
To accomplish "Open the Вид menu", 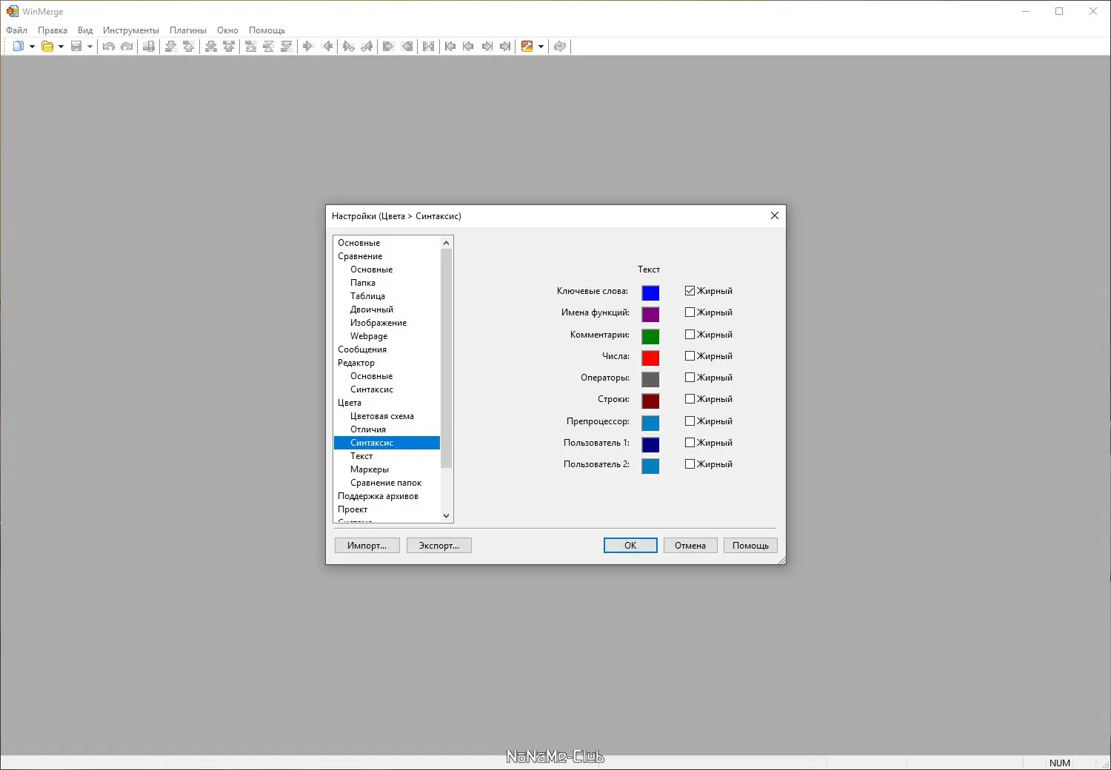I will coord(85,30).
